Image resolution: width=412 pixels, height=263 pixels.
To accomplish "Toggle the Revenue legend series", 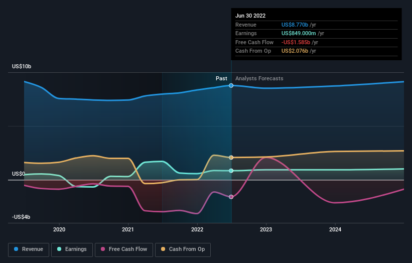I will point(29,249).
